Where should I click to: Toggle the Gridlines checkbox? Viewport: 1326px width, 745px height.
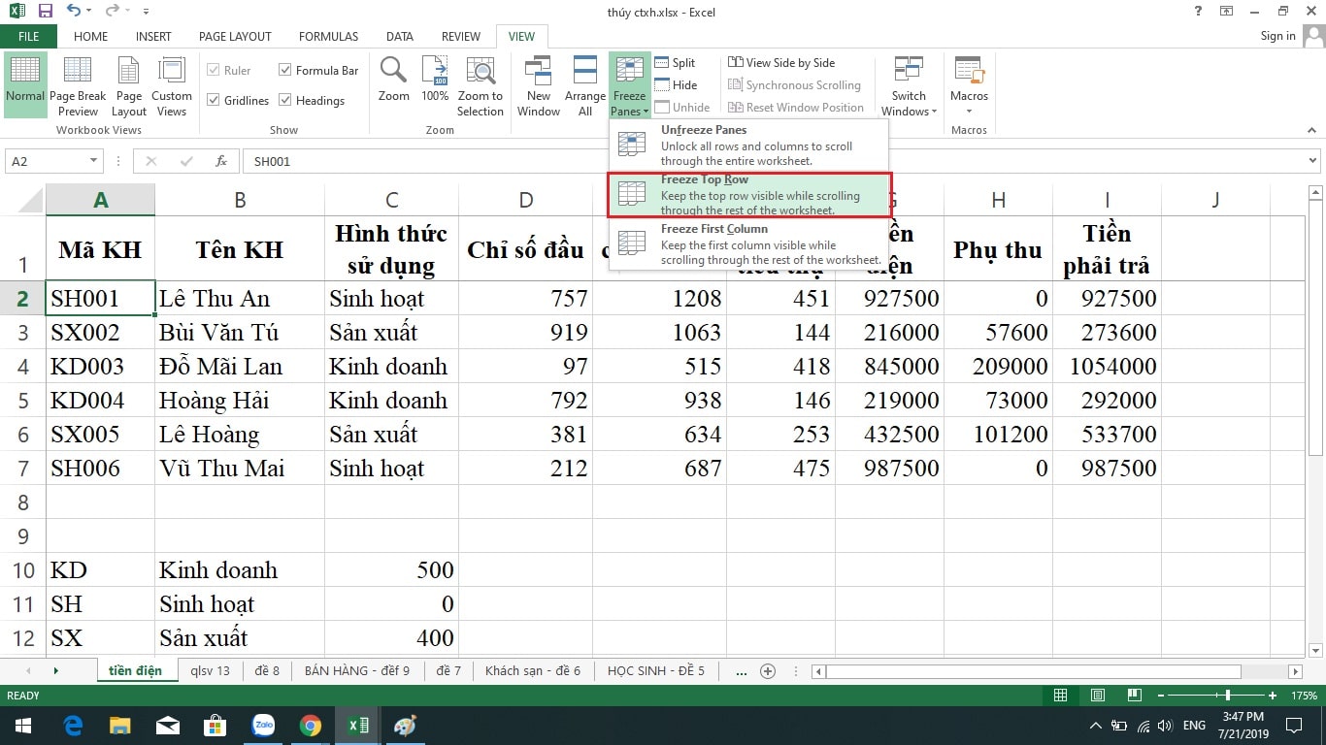(x=214, y=100)
